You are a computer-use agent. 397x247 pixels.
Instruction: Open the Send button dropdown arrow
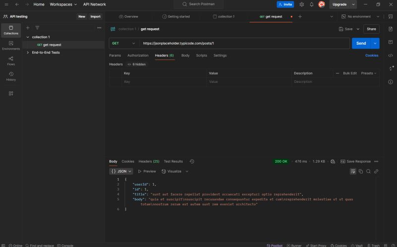point(375,43)
